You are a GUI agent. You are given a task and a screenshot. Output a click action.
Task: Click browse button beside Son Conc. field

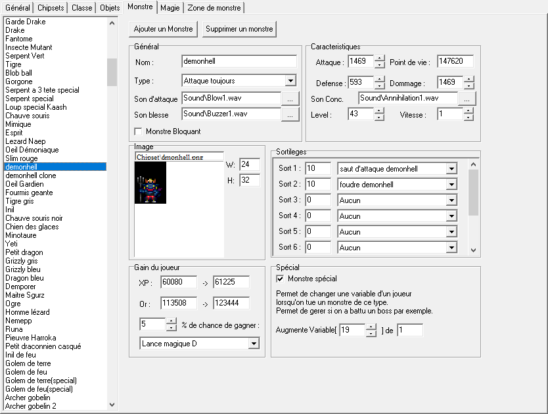[x=466, y=99]
